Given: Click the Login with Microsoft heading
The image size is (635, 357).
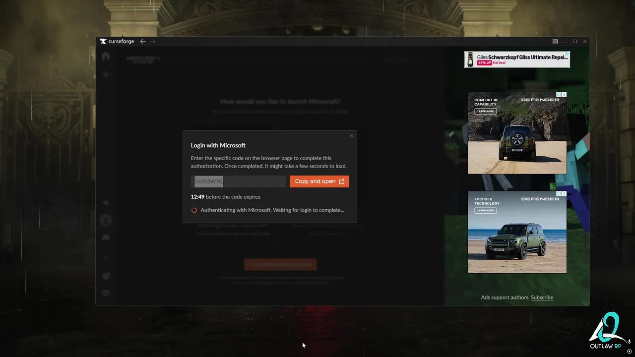Looking at the screenshot, I should (x=218, y=145).
